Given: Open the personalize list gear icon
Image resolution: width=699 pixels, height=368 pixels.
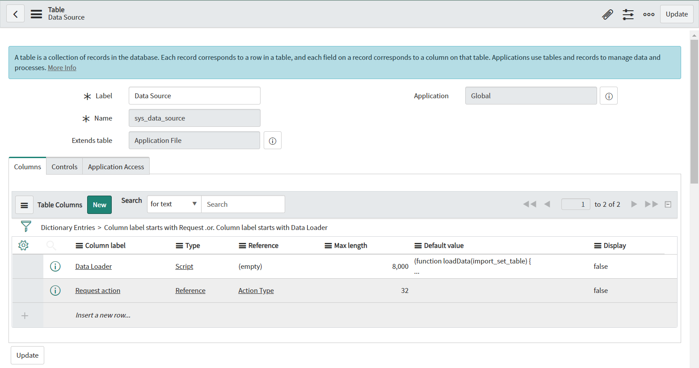Looking at the screenshot, I should tap(23, 245).
